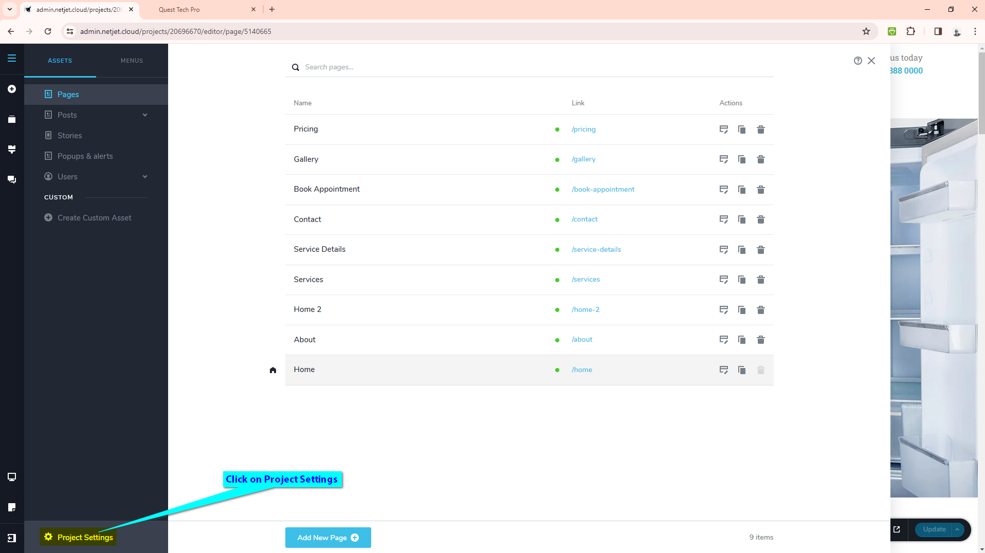Click the edit settings icon for Pricing page
Screen dimensions: 985x553
pos(723,130)
